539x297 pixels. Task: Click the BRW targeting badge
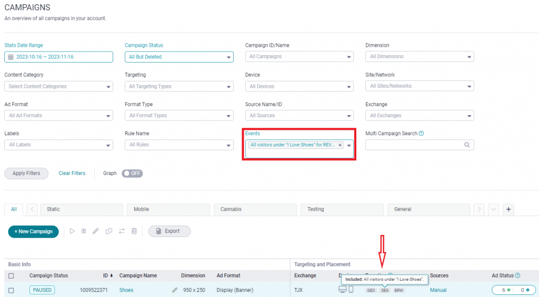point(399,291)
